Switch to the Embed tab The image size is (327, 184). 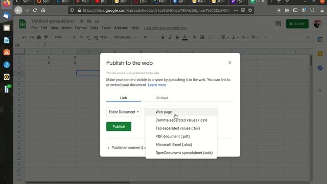pos(162,98)
